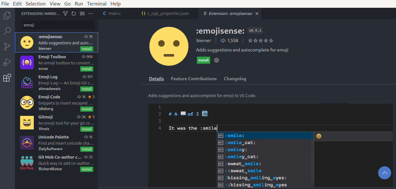Open the Terminal menu

[97, 4]
